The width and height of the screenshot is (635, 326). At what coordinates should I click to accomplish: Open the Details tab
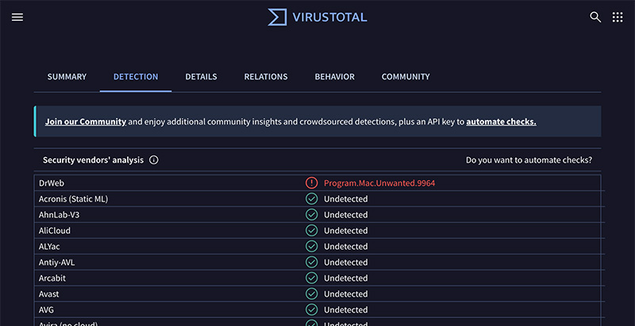(201, 77)
